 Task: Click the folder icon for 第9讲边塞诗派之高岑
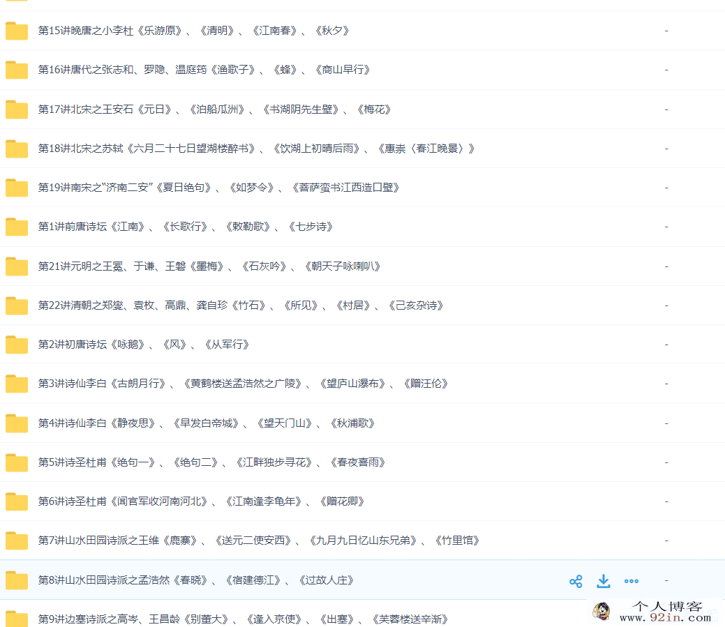pyautogui.click(x=17, y=619)
